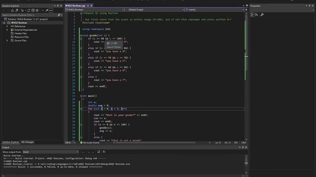
Task: Close the W4Q3 Boolean.cpp tab
Action: [91, 6]
